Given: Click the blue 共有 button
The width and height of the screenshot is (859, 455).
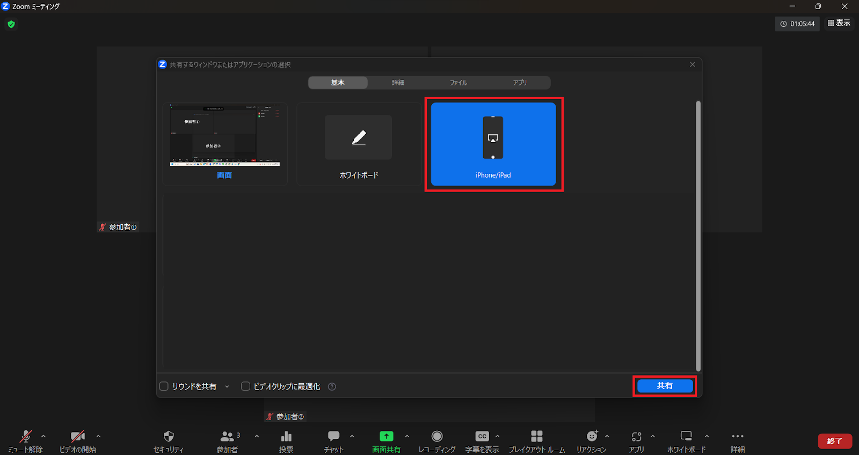Looking at the screenshot, I should [665, 386].
